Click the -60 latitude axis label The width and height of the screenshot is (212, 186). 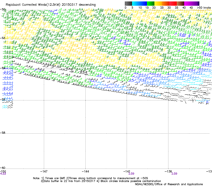pyautogui.click(x=3, y=168)
